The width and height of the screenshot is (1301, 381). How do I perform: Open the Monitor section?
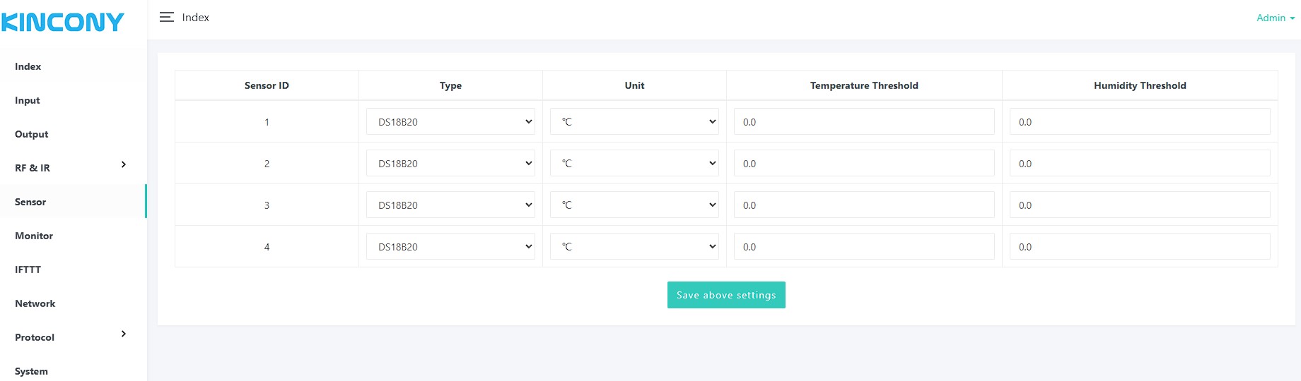[x=34, y=236]
